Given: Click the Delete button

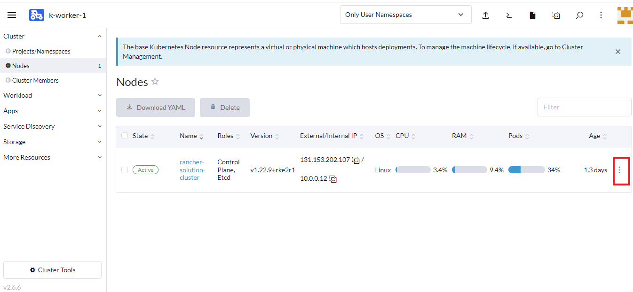Looking at the screenshot, I should [x=225, y=108].
